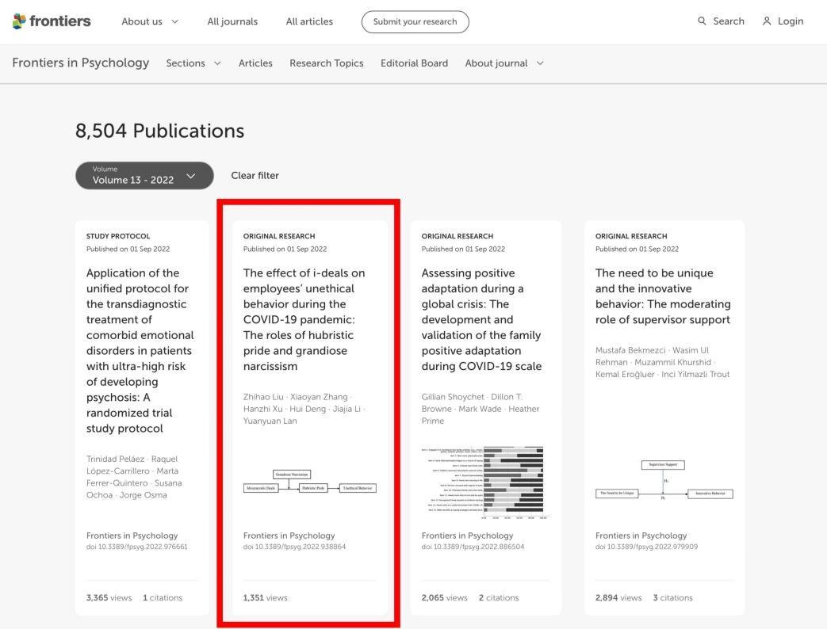
Task: Click 3 citations count
Action: tap(673, 598)
